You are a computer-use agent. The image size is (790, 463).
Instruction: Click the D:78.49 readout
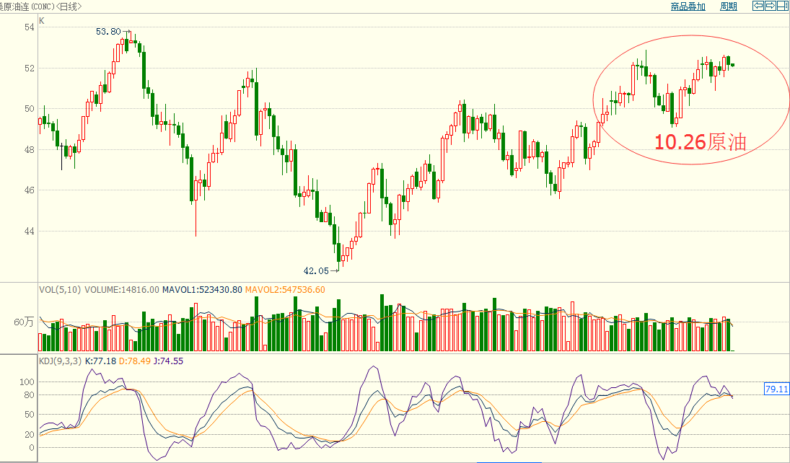(x=134, y=361)
